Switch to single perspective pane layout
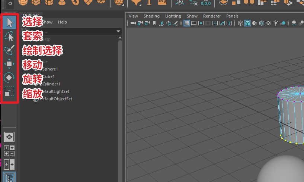This screenshot has height=182, width=304. [9, 137]
